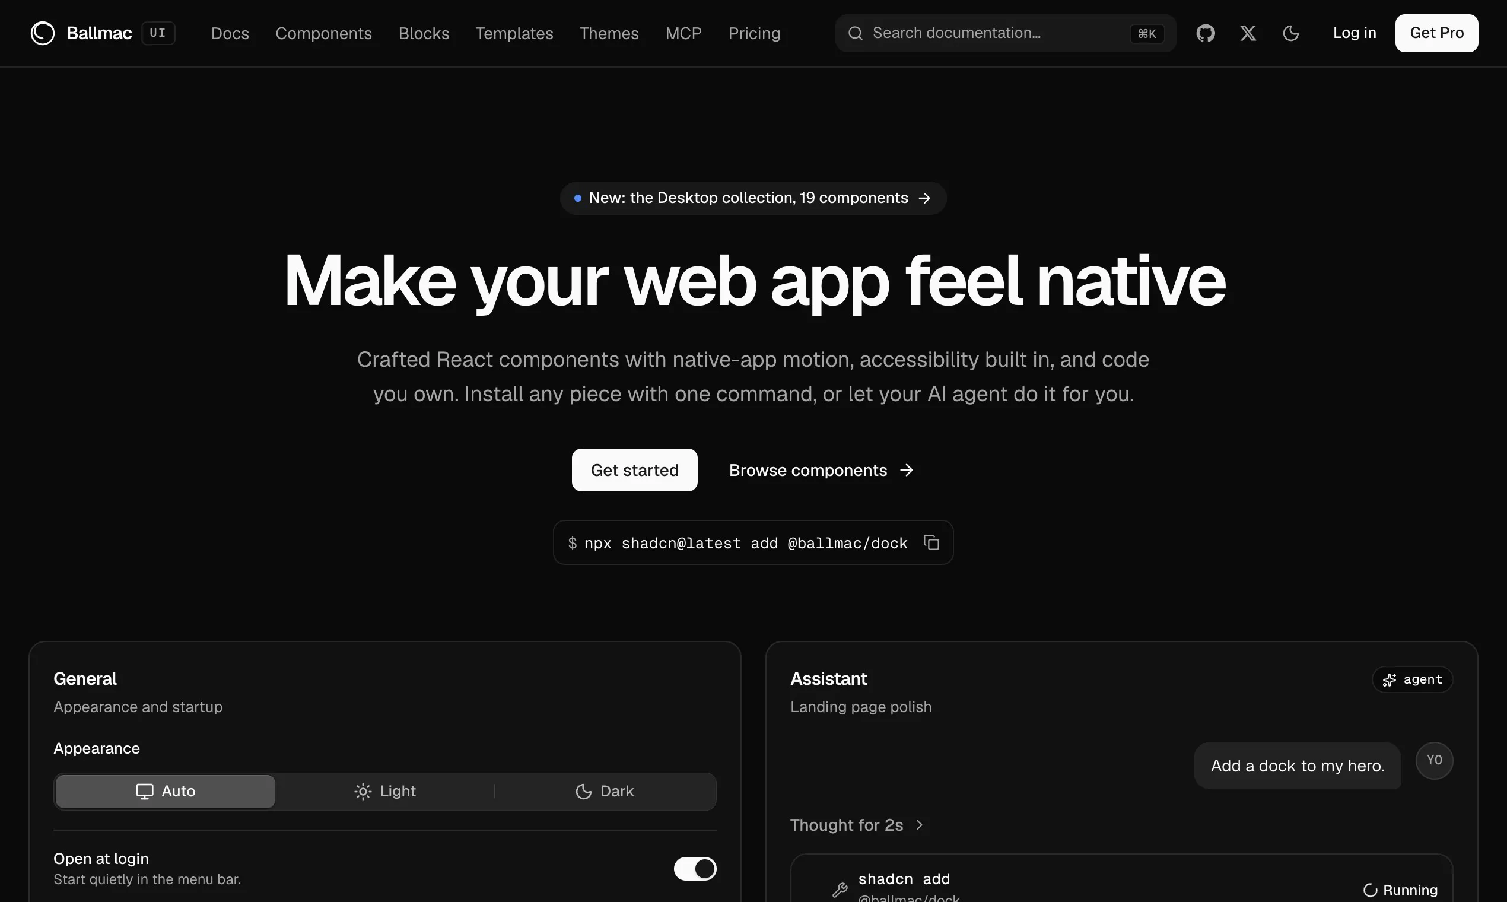Viewport: 1507px width, 902px height.
Task: Open the GitHub icon link
Action: click(1206, 33)
